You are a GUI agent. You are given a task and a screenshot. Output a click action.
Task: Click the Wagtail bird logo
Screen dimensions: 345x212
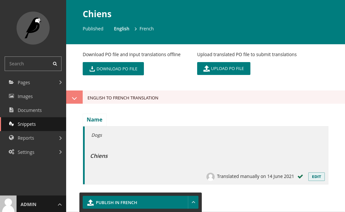(x=33, y=28)
